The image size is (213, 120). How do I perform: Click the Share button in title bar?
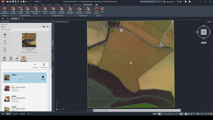tap(38, 2)
